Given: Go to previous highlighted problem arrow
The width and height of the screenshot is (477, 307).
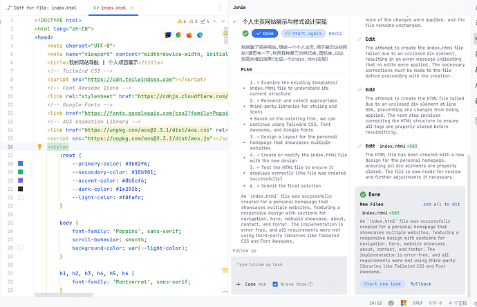Looking at the screenshot, I should click(x=215, y=21).
